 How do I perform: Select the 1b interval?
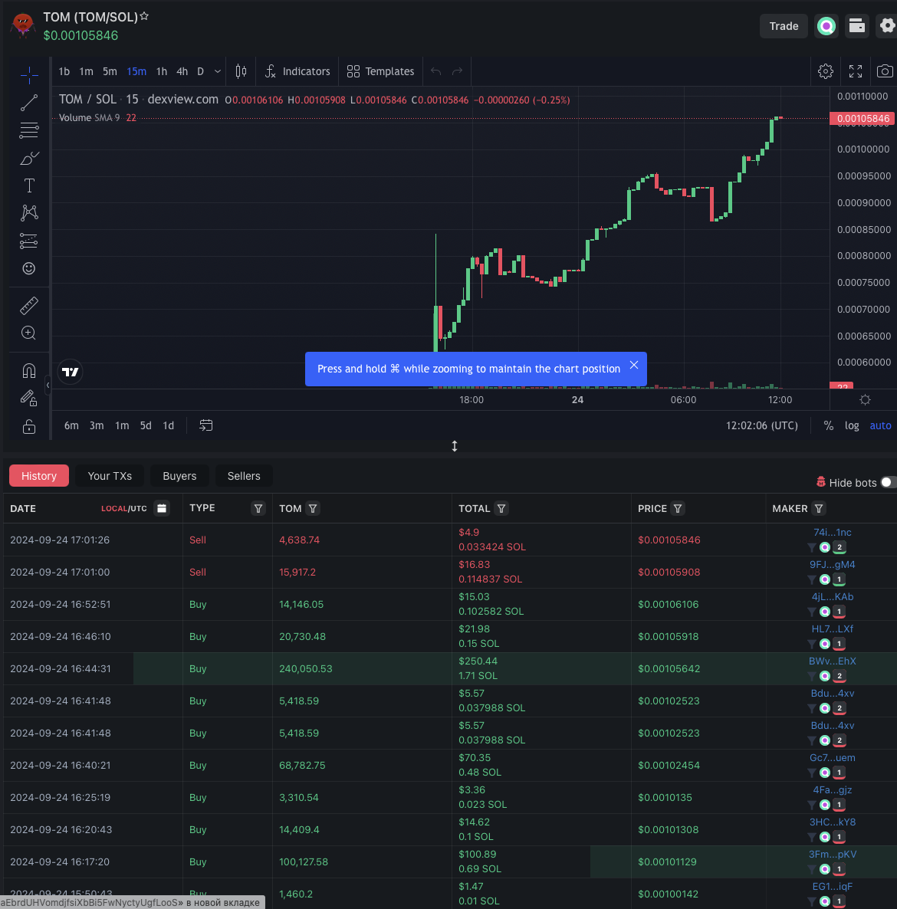pyautogui.click(x=64, y=71)
